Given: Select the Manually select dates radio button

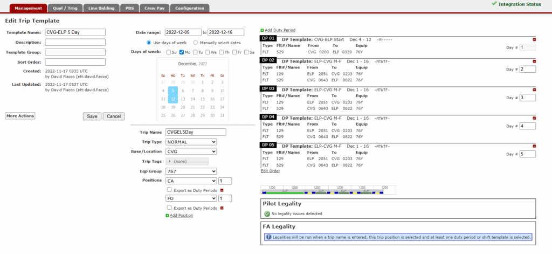Looking at the screenshot, I should point(196,43).
